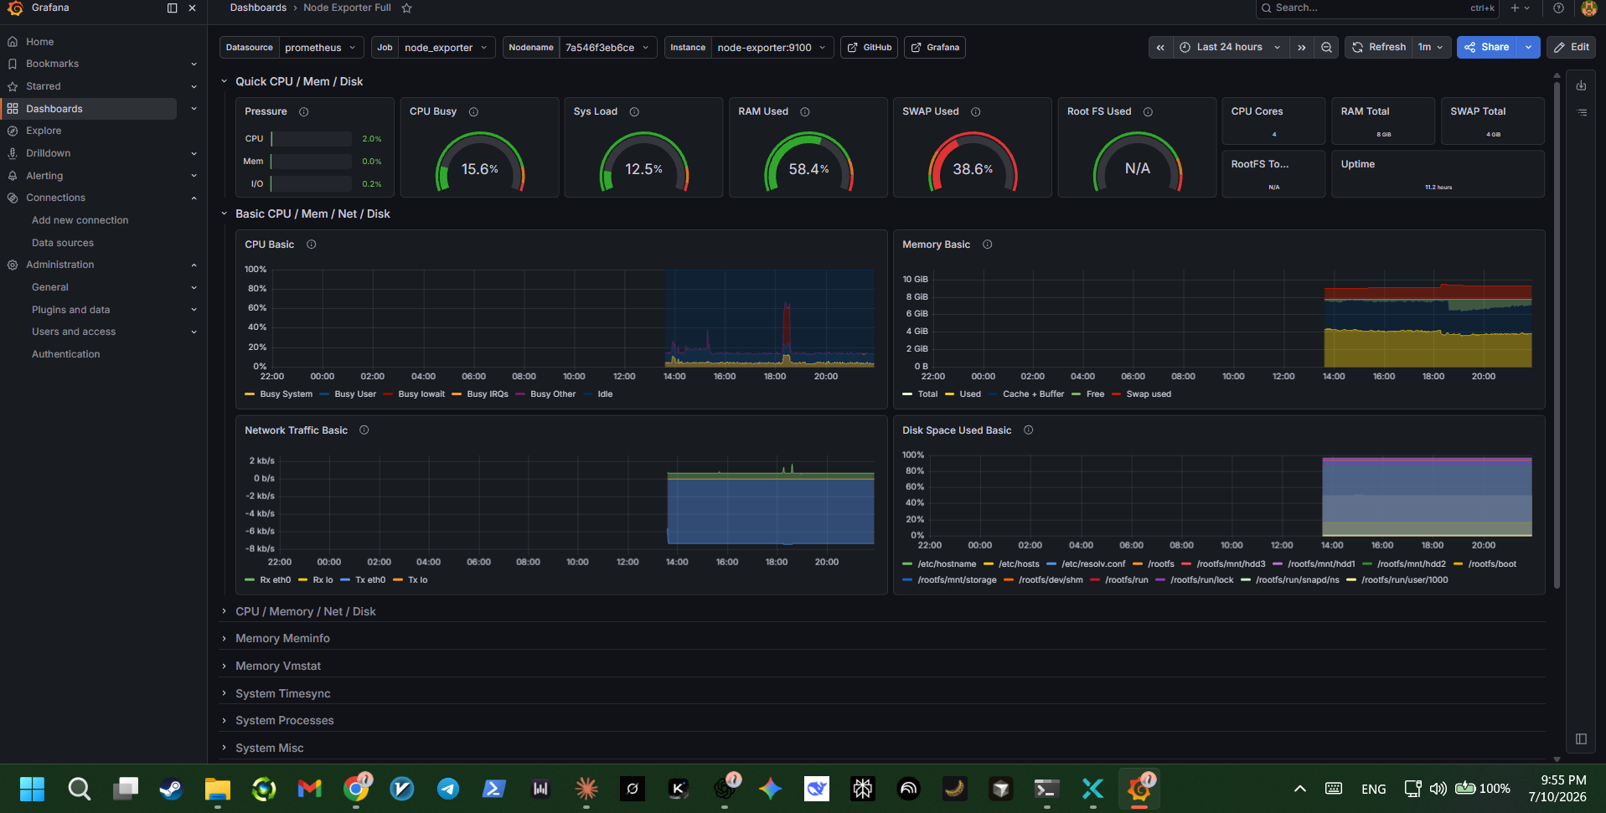Open the Job node_exporter dropdown
The width and height of the screenshot is (1606, 813).
(x=447, y=48)
